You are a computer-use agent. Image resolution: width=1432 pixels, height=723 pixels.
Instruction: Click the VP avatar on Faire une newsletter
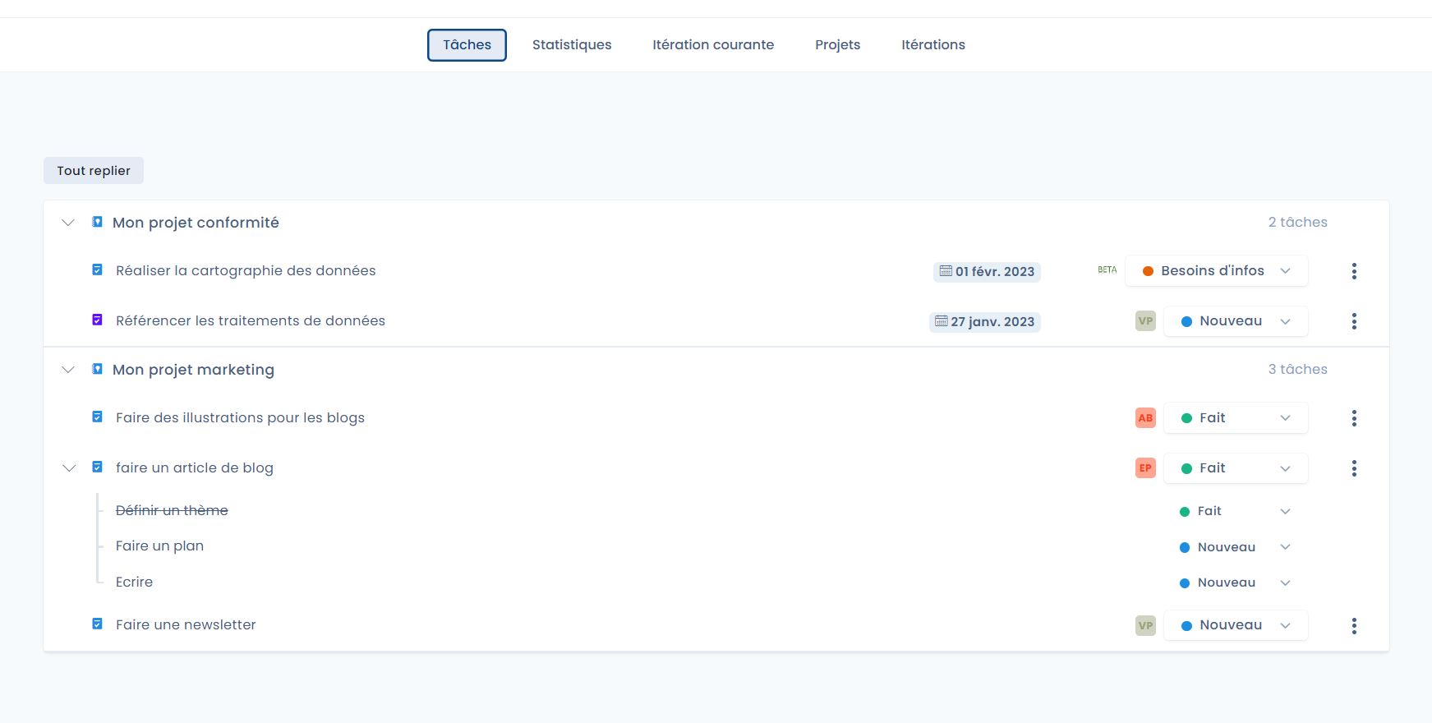coord(1145,625)
